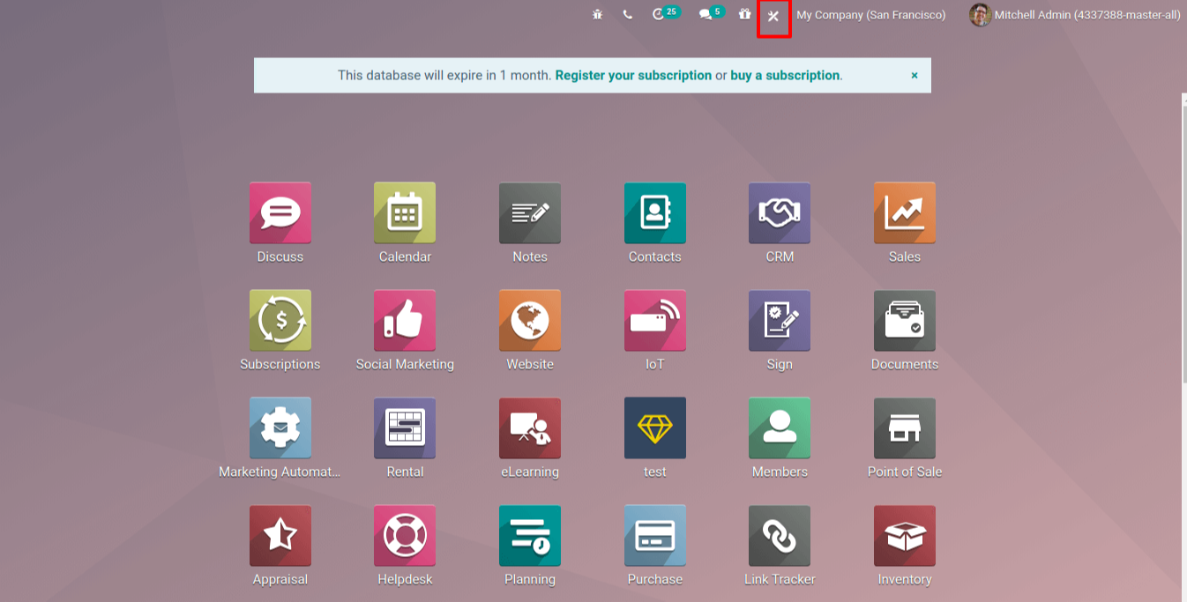Launch the Sales app

pos(905,213)
